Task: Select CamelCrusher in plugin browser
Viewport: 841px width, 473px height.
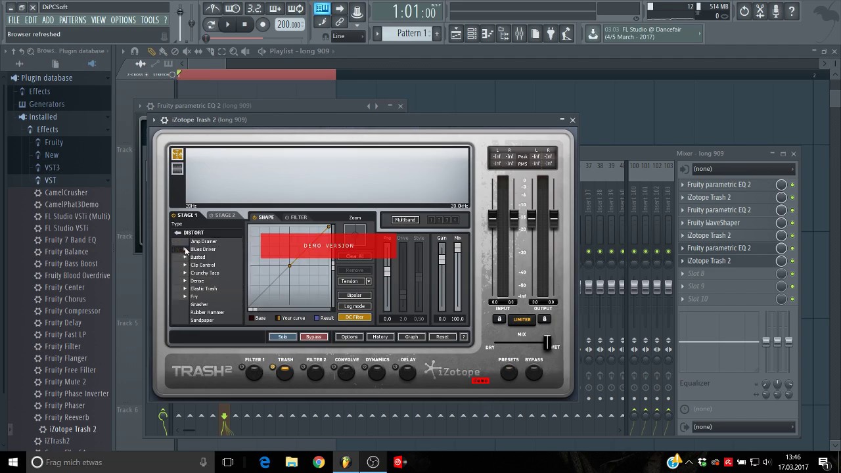Action: point(66,192)
